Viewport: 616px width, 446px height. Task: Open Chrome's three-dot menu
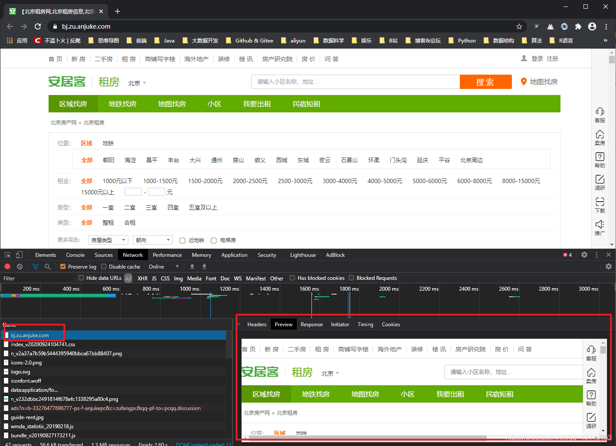pyautogui.click(x=606, y=26)
